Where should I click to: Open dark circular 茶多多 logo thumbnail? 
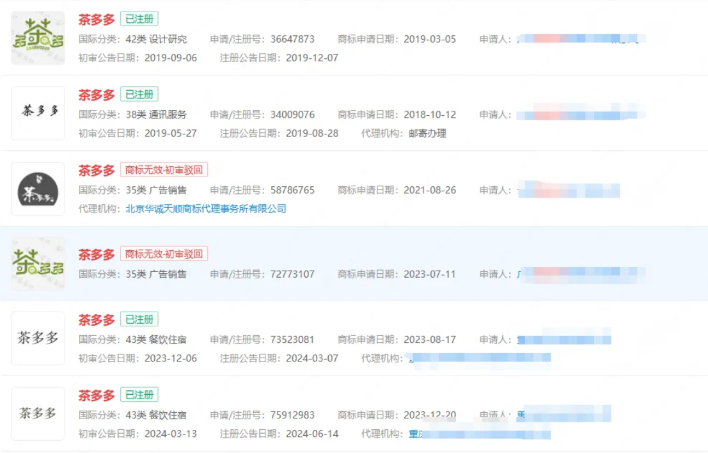point(38,189)
